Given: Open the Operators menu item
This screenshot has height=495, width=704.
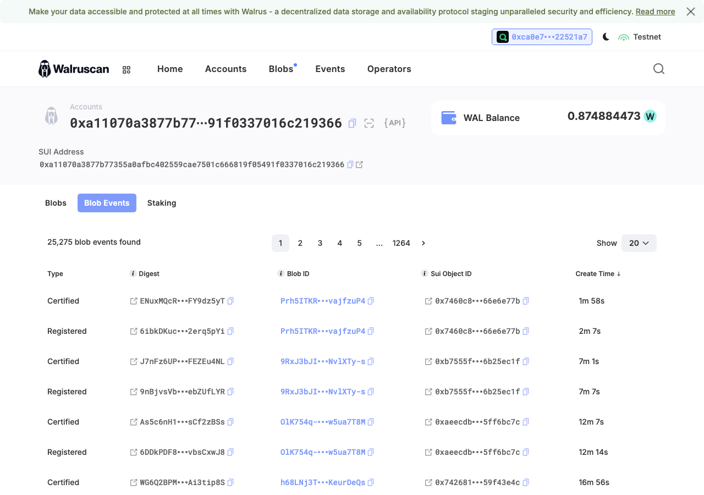Looking at the screenshot, I should point(389,69).
